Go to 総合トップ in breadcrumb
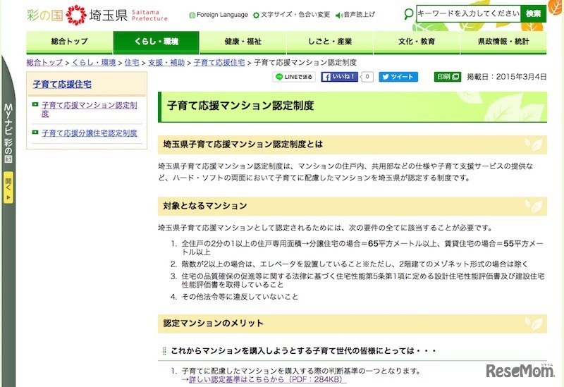The width and height of the screenshot is (564, 387). (44, 63)
